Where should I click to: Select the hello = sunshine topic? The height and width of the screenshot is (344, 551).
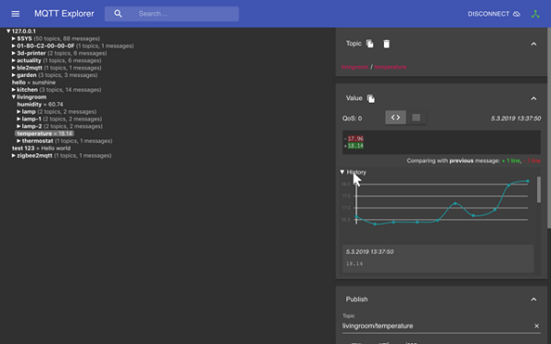[x=34, y=83]
